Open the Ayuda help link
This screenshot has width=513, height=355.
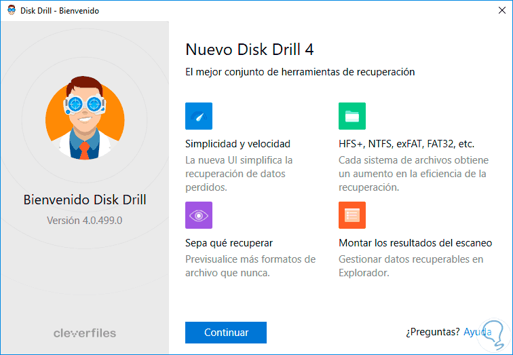click(478, 333)
